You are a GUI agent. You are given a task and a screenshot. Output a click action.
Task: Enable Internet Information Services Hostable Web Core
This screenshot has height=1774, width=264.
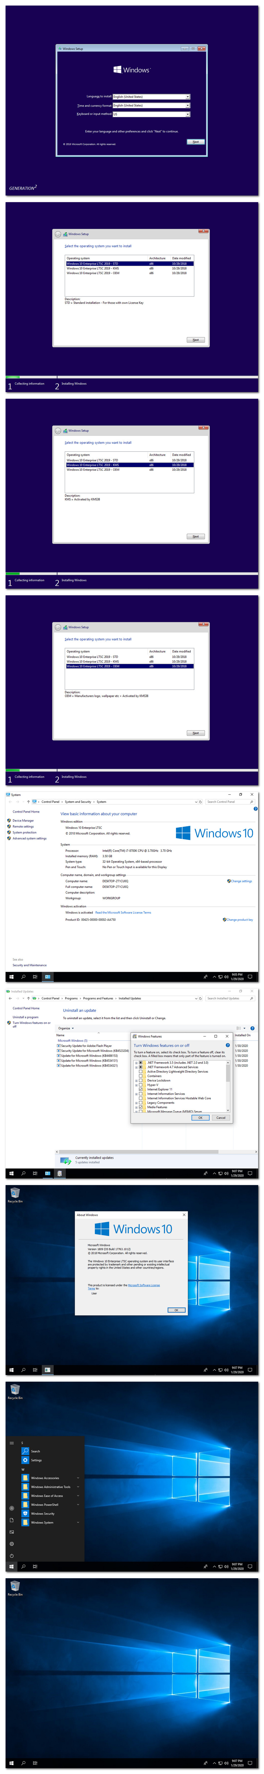141,1098
